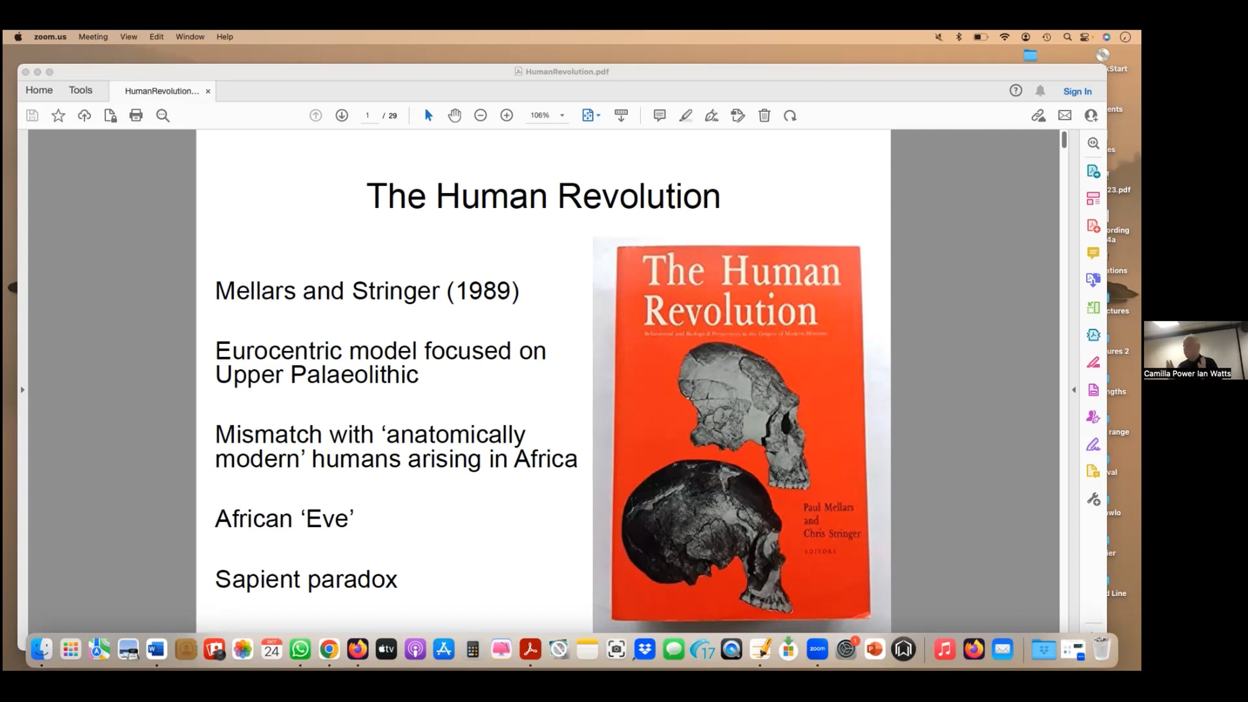Open notifications bell in Acrobat
1248x702 pixels.
[x=1040, y=91]
